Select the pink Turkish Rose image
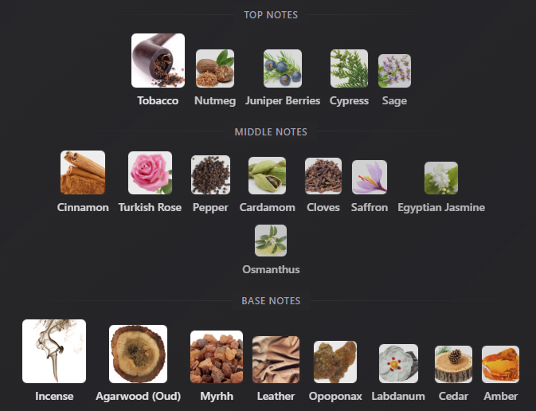The image size is (536, 411). pos(150,173)
